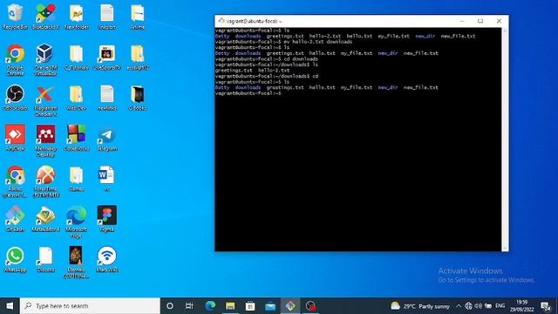Open the linkstxt file on the desktop
Screen dimensions: 558x314
click(x=107, y=17)
